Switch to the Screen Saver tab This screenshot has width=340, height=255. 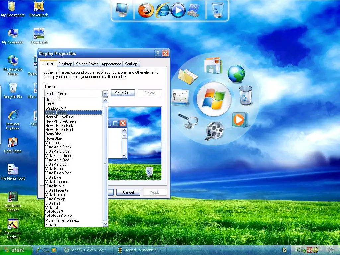pyautogui.click(x=87, y=64)
